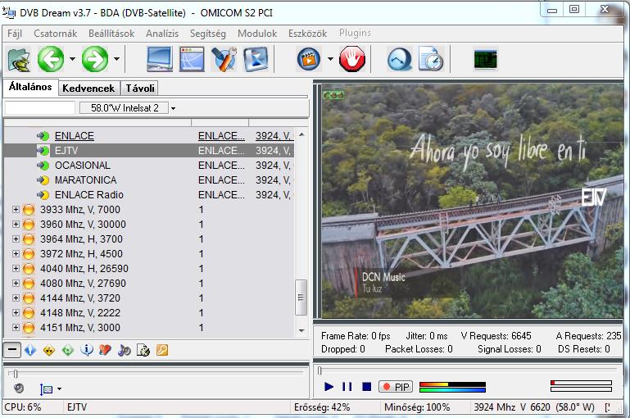The height and width of the screenshot is (418, 630).
Task: Open the Modulok menu
Action: (257, 34)
